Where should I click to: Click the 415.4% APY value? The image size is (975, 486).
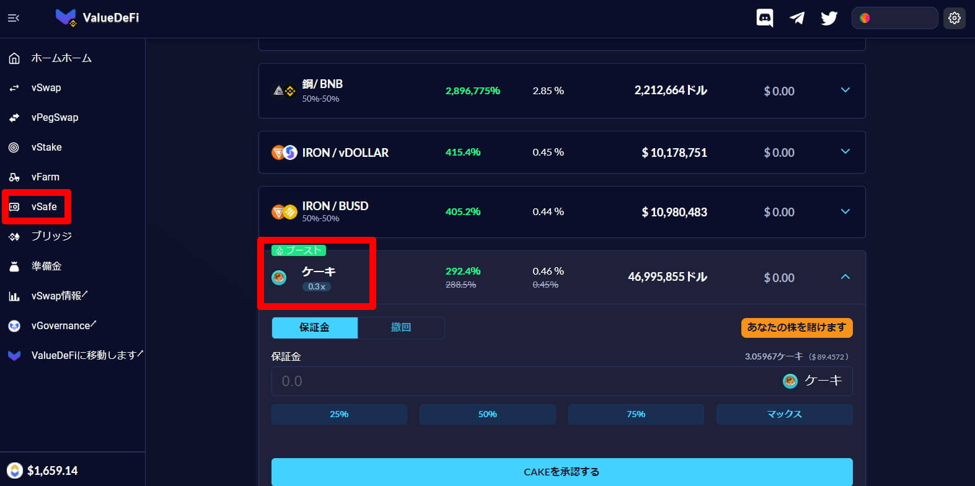point(463,152)
